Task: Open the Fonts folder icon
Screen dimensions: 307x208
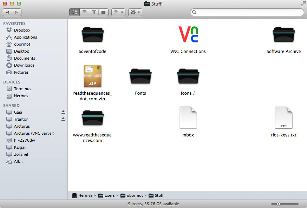Action: (141, 76)
